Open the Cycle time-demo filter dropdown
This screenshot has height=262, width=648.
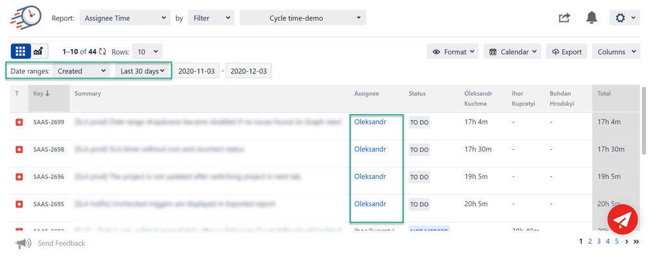coord(302,18)
